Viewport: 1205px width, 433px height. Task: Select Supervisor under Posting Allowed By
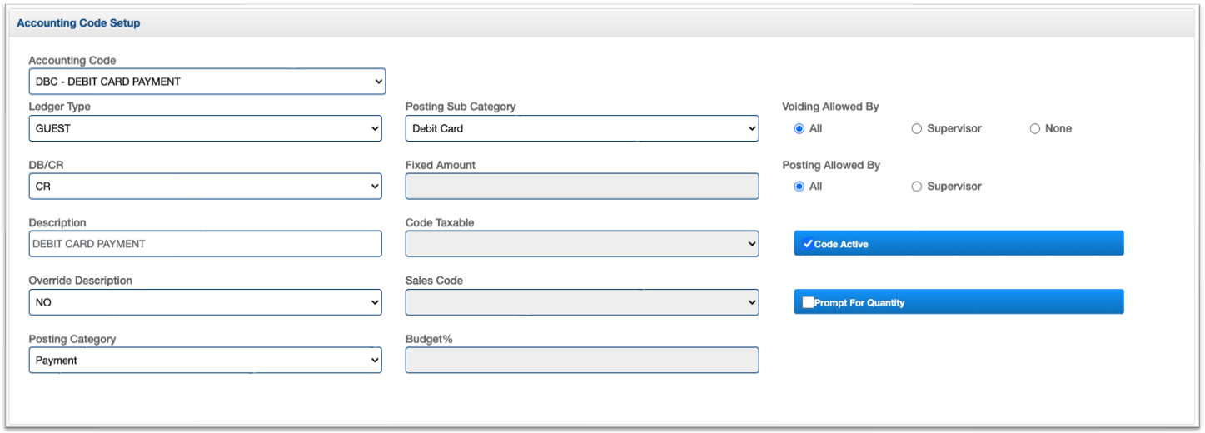click(917, 187)
